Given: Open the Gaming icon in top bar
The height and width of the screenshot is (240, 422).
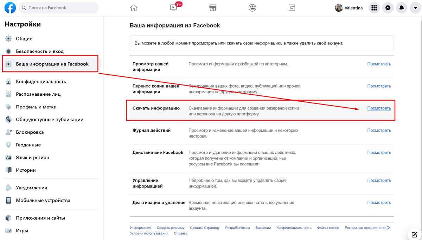Looking at the screenshot, I should (292, 8).
